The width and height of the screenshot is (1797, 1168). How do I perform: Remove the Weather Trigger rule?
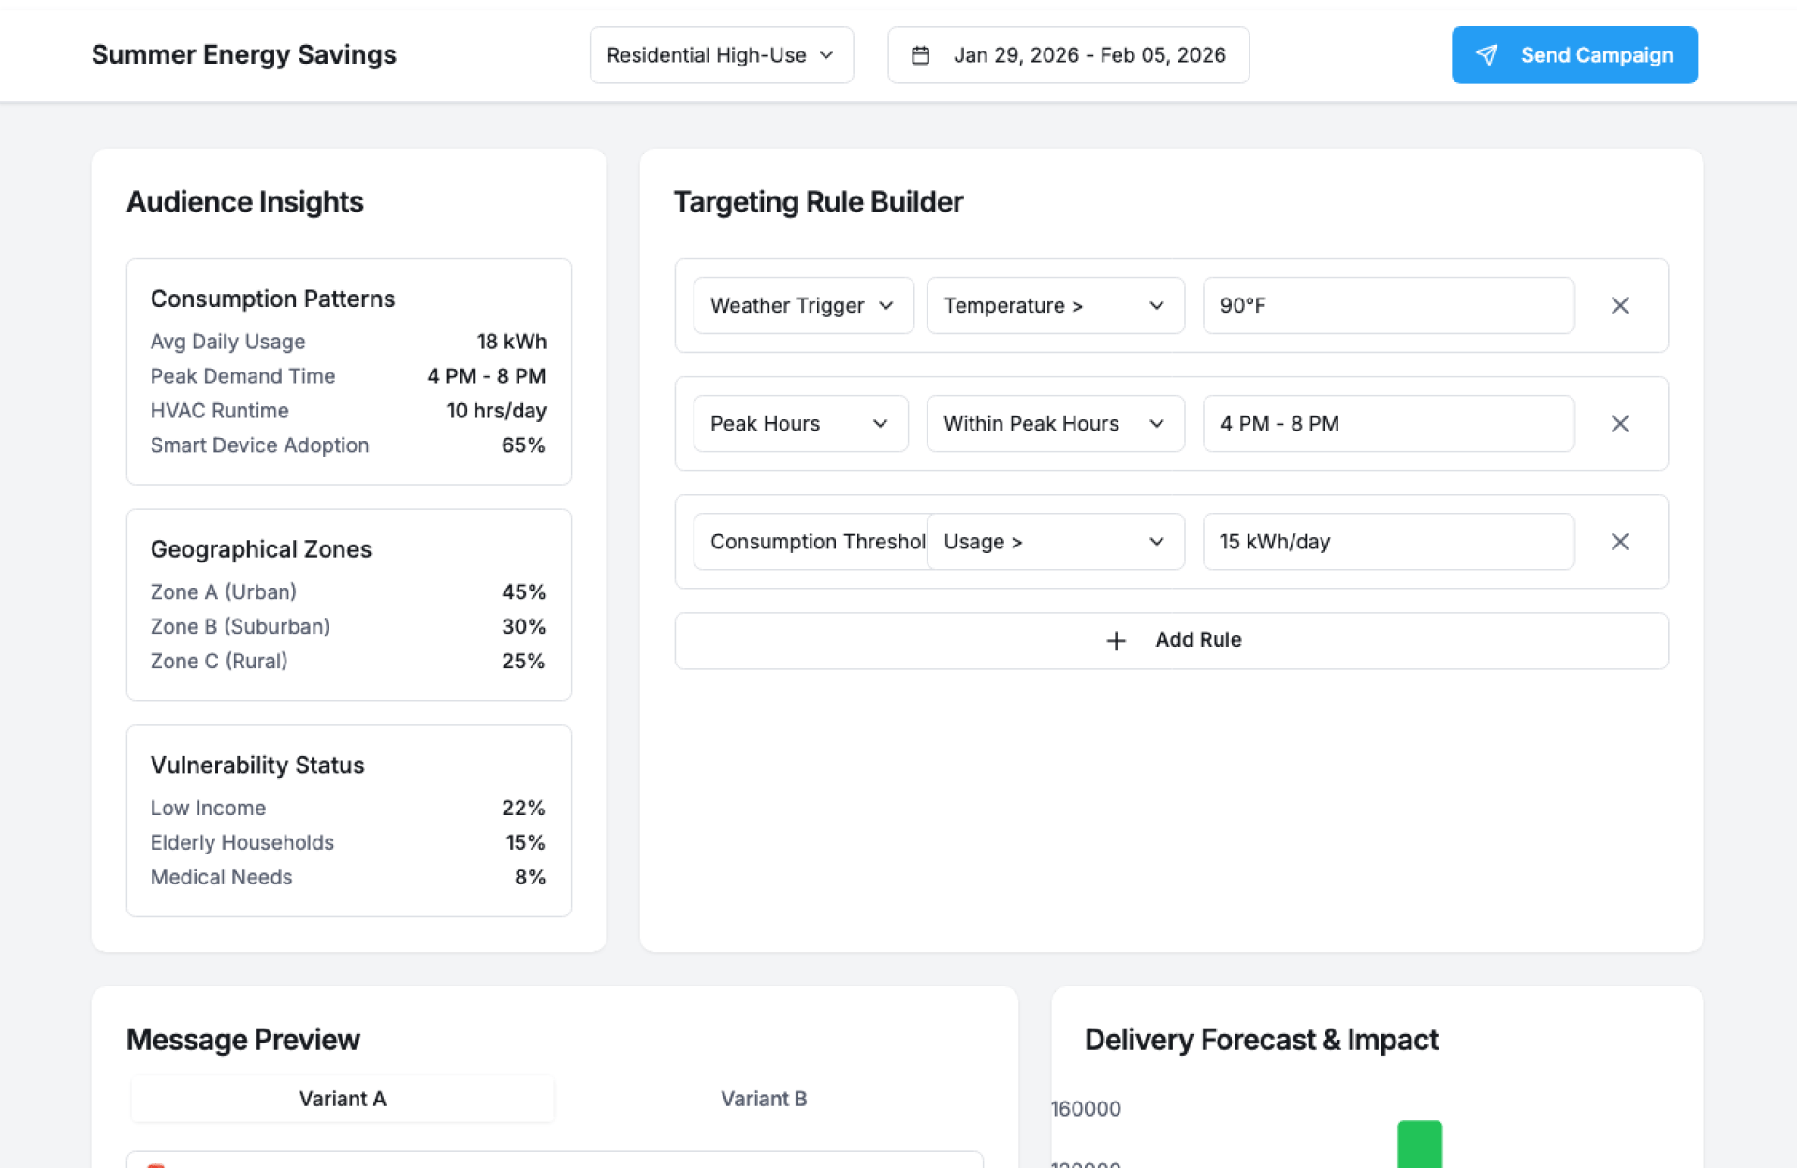1619,306
